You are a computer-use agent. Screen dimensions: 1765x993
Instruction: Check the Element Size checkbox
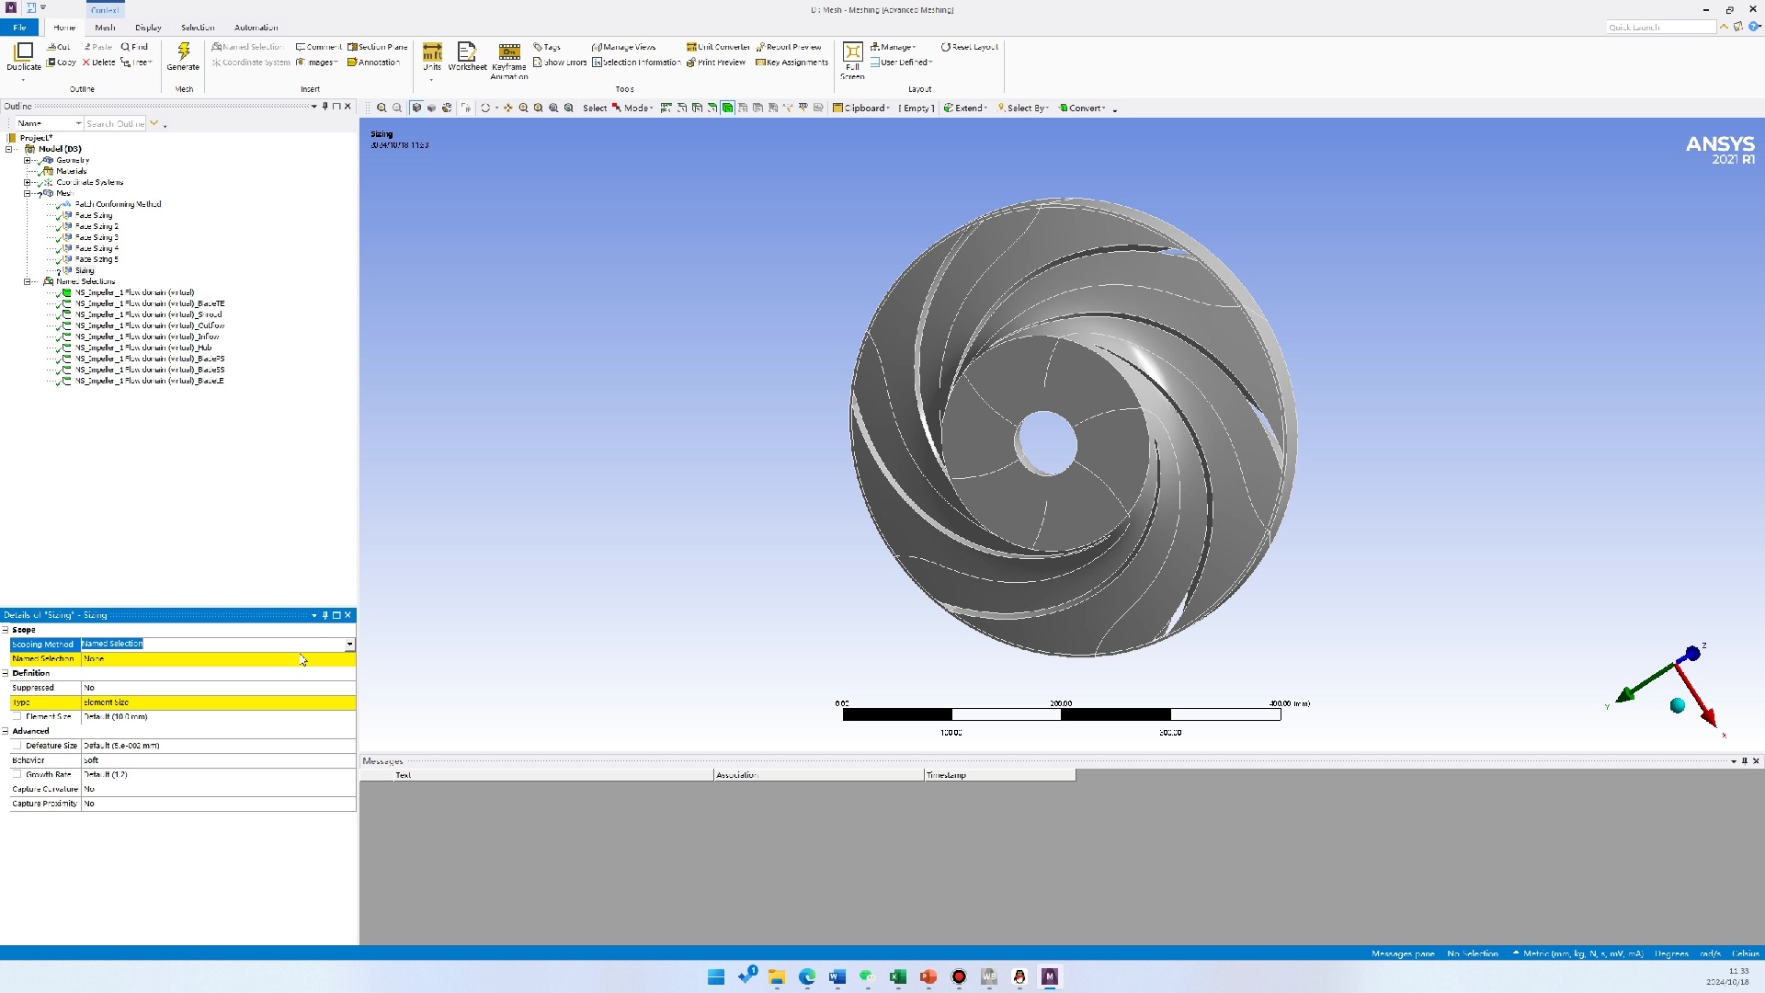[17, 716]
